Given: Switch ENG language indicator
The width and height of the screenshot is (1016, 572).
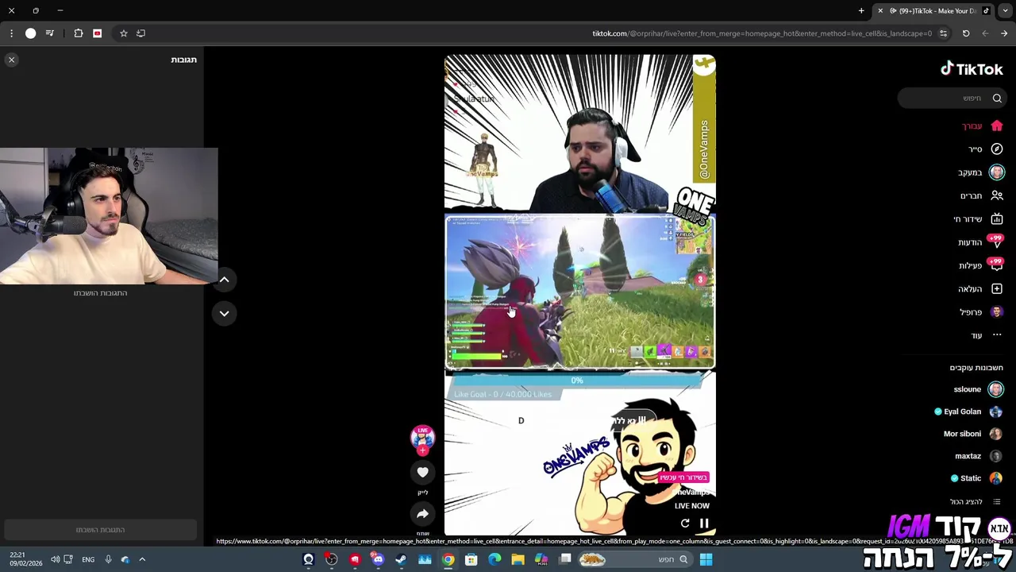Looking at the screenshot, I should [x=87, y=559].
